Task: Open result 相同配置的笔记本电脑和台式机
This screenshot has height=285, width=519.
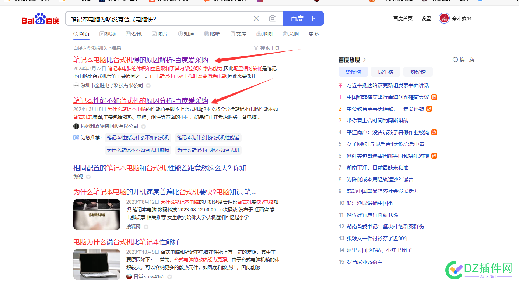Action: [x=163, y=168]
